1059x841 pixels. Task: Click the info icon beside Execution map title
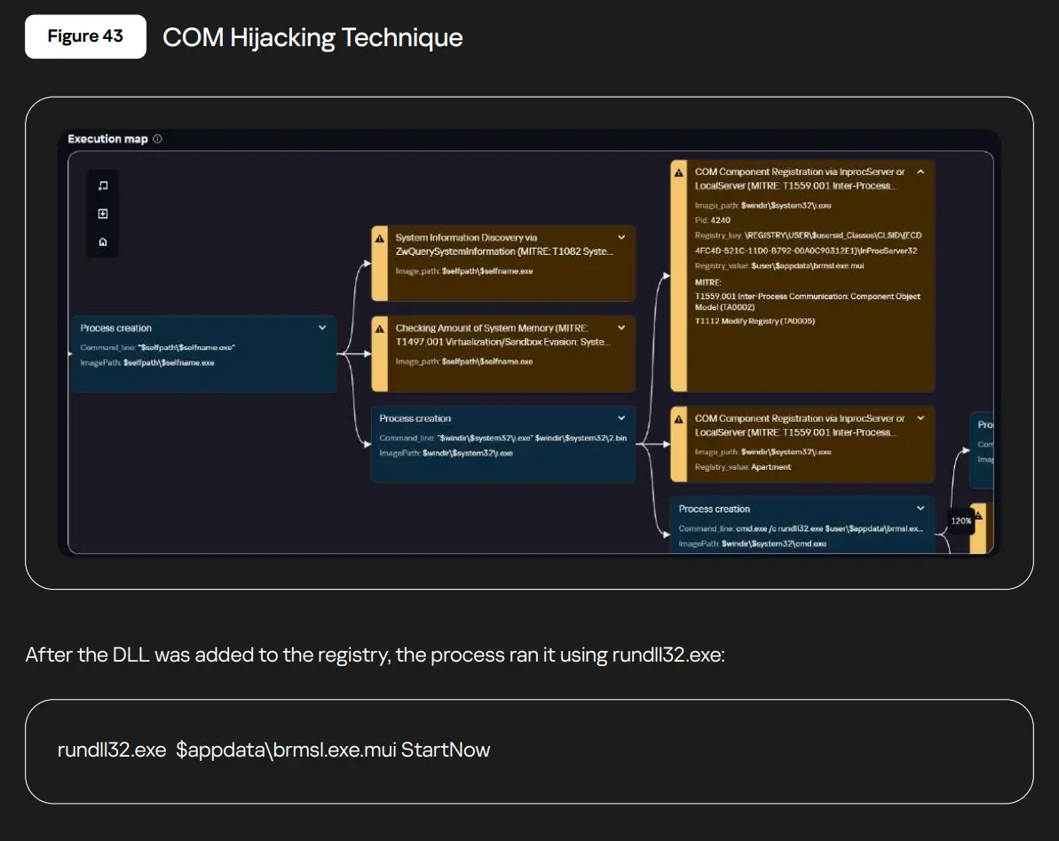(157, 139)
